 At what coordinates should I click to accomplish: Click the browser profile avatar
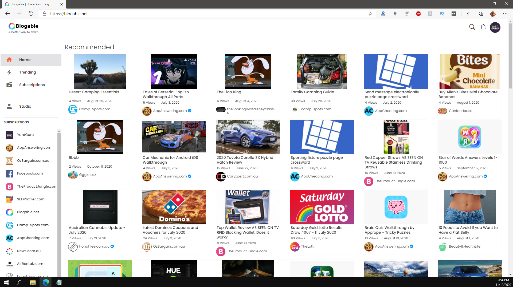click(x=493, y=14)
